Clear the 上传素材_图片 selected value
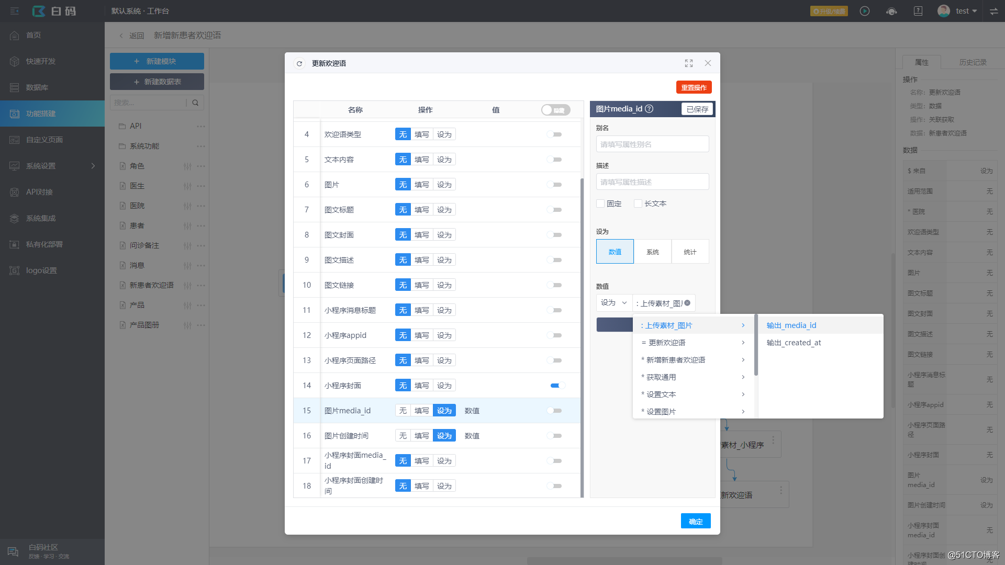1005x565 pixels. [687, 303]
